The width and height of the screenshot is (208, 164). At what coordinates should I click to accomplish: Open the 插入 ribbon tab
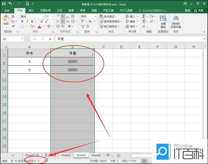[31, 10]
